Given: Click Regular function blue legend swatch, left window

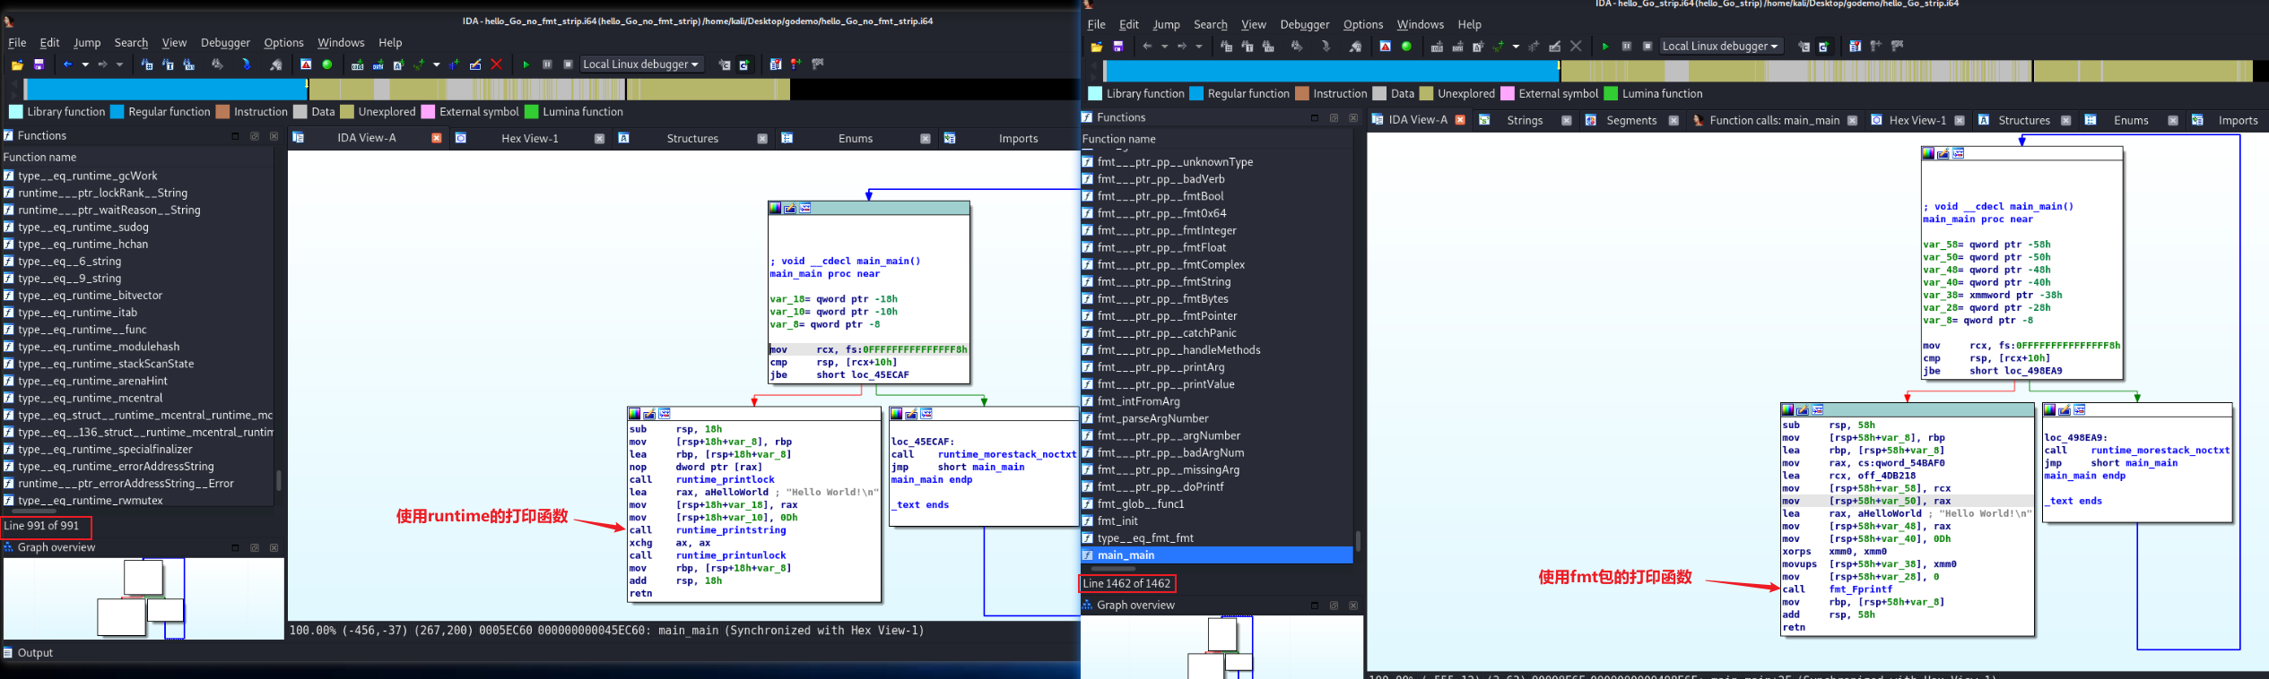Looking at the screenshot, I should click(x=117, y=112).
